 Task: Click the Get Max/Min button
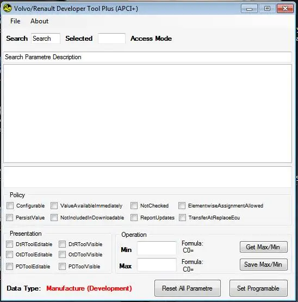coord(264,247)
